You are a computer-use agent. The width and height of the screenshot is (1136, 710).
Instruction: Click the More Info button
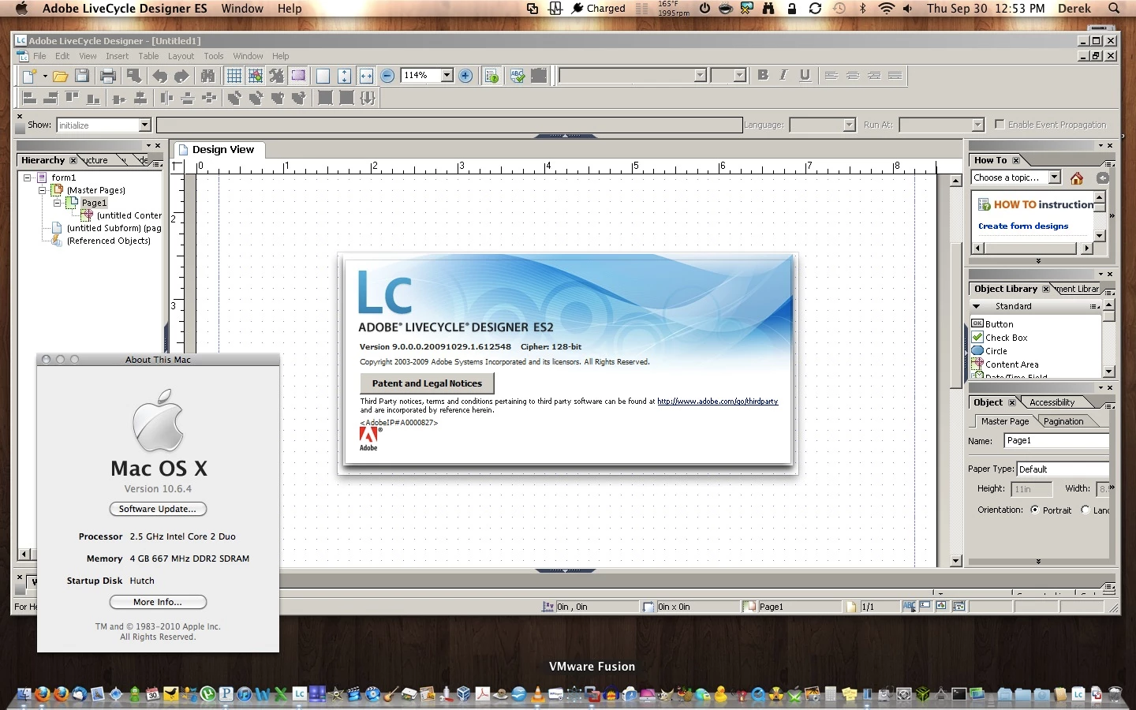click(158, 602)
